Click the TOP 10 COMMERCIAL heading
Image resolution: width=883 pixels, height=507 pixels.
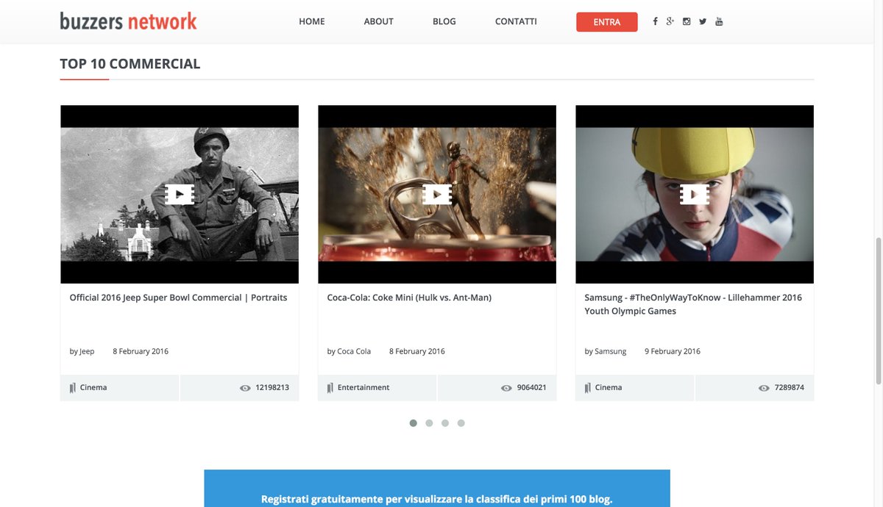[130, 64]
